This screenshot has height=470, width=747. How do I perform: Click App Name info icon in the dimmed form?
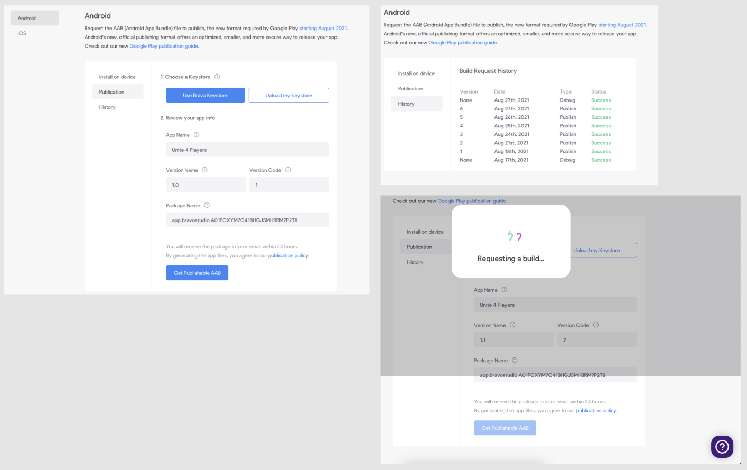pos(505,290)
